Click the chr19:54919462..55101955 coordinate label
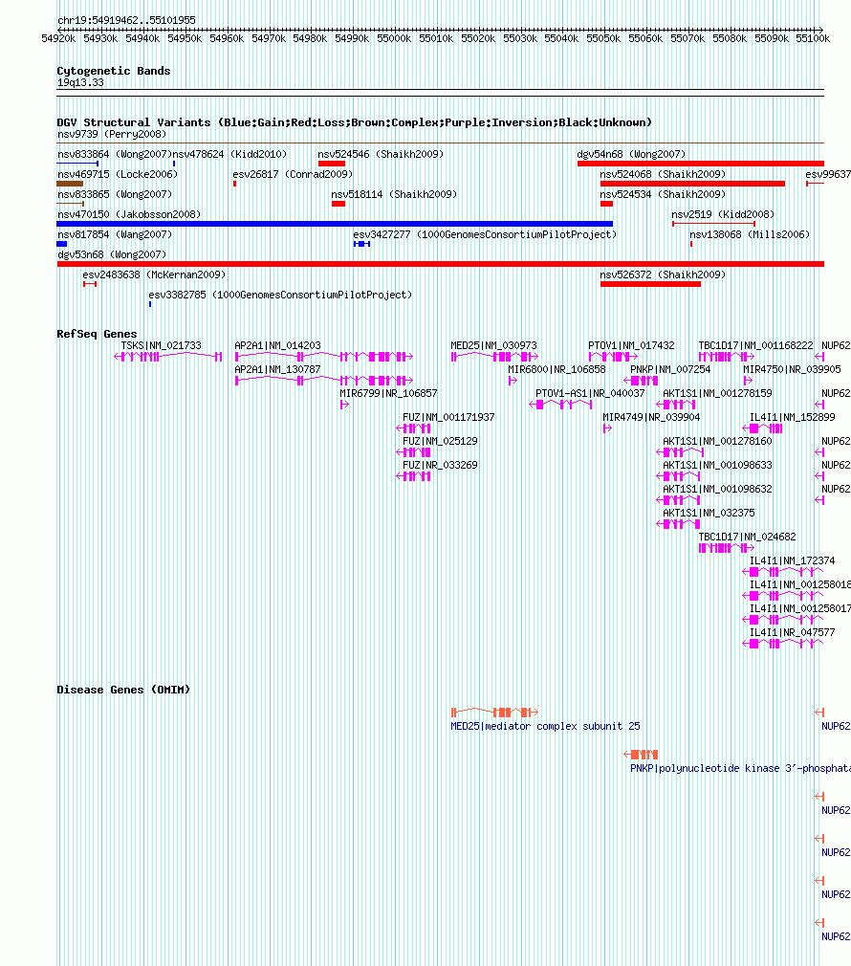The width and height of the screenshot is (851, 966). click(126, 20)
